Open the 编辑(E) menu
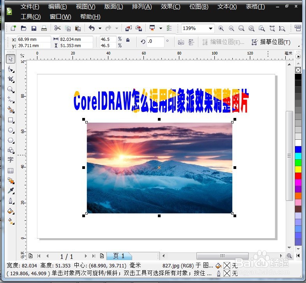306x283 pixels. 58,7
